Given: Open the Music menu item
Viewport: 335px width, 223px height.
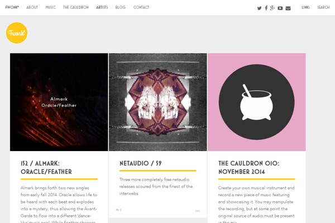Looking at the screenshot, I should [51, 7].
